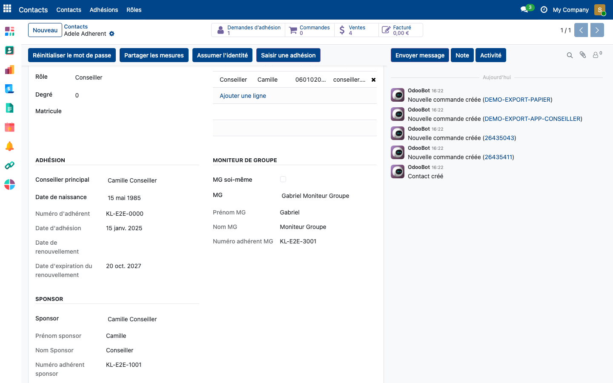Viewport: 613px width, 383px height.
Task: Open the Commandes stat button
Action: coord(309,30)
